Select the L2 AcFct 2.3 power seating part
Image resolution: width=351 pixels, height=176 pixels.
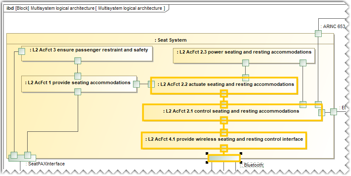pyautogui.click(x=244, y=56)
